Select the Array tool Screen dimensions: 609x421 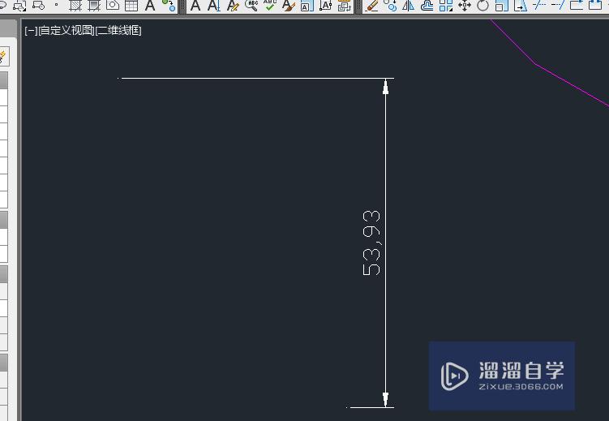click(x=446, y=6)
